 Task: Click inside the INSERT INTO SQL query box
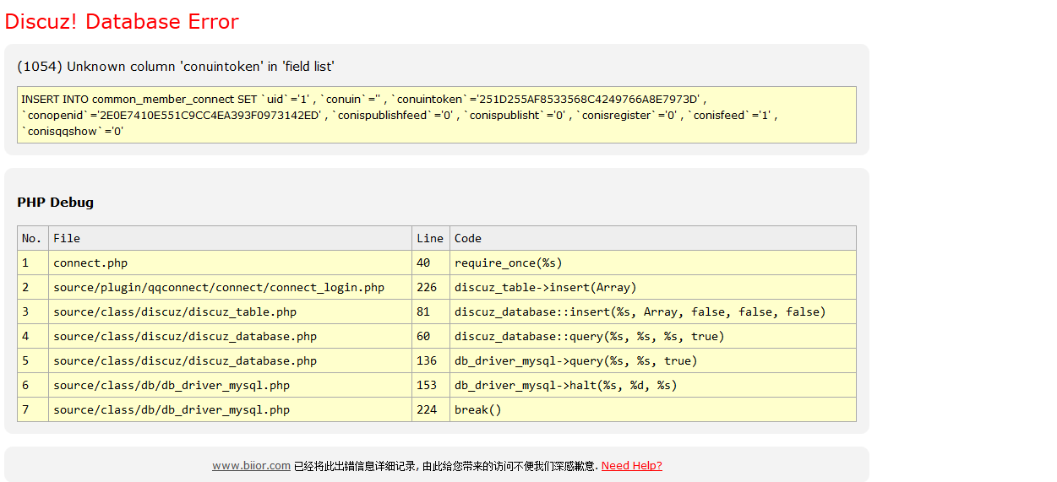(x=436, y=115)
